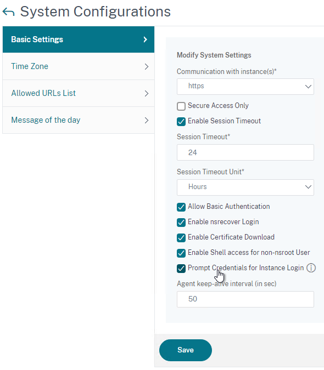This screenshot has width=324, height=370.
Task: Select the Basic Settings tab
Action: coord(79,39)
